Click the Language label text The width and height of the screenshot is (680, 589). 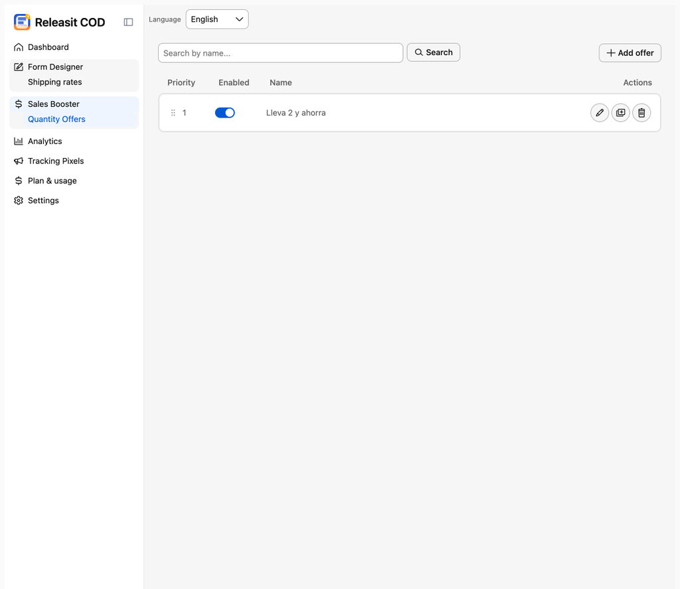pos(165,19)
